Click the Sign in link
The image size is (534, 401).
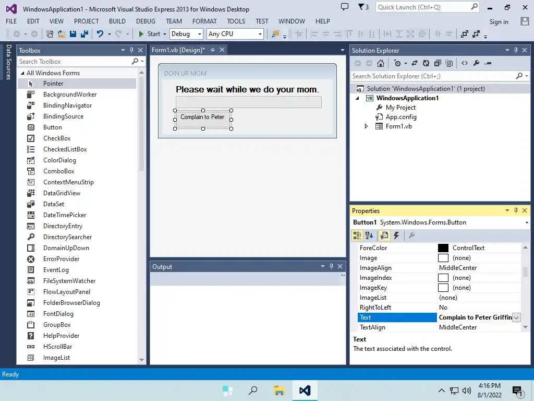point(499,21)
